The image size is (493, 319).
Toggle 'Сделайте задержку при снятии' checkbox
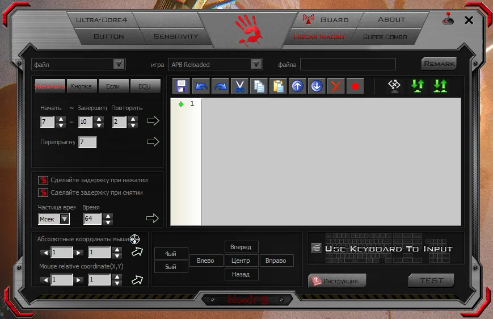[43, 193]
